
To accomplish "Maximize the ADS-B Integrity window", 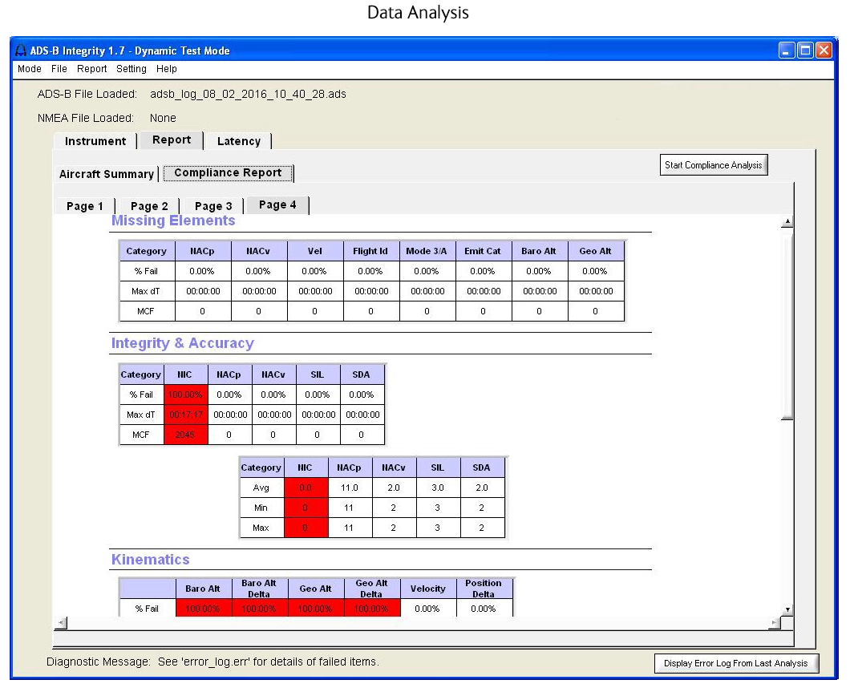I will pos(806,51).
